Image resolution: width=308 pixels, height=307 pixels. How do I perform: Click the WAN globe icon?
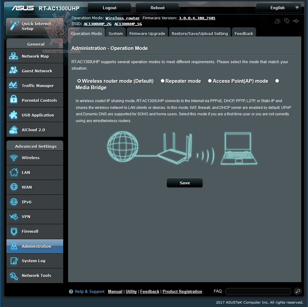tap(14, 186)
